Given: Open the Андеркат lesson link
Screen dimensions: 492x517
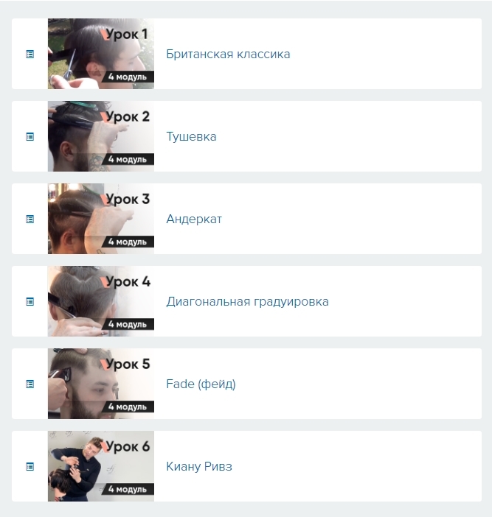Looking at the screenshot, I should pos(194,219).
